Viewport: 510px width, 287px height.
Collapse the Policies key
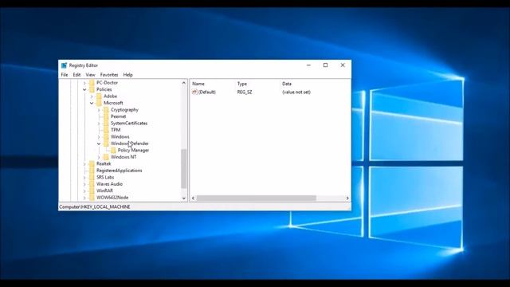84,89
